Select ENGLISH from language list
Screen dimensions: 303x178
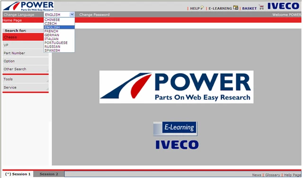(59, 28)
